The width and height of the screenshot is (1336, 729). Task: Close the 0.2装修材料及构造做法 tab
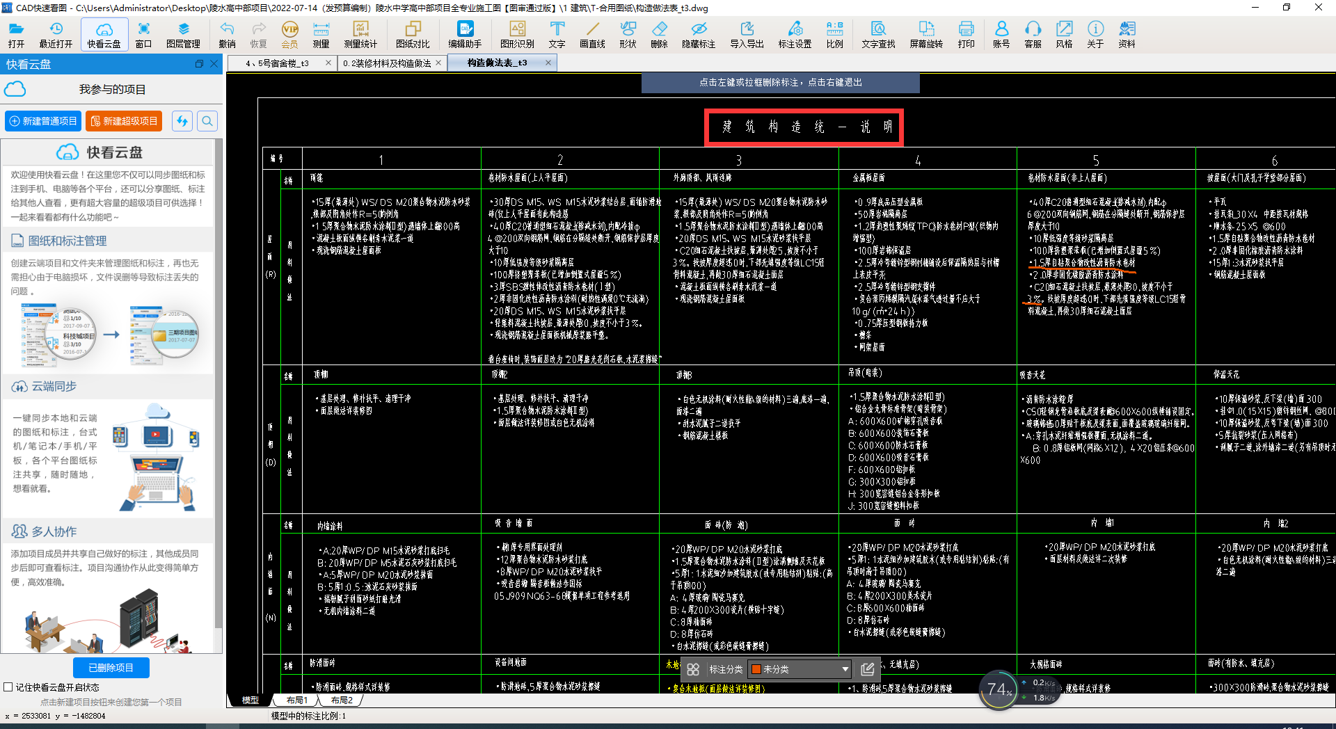[438, 63]
